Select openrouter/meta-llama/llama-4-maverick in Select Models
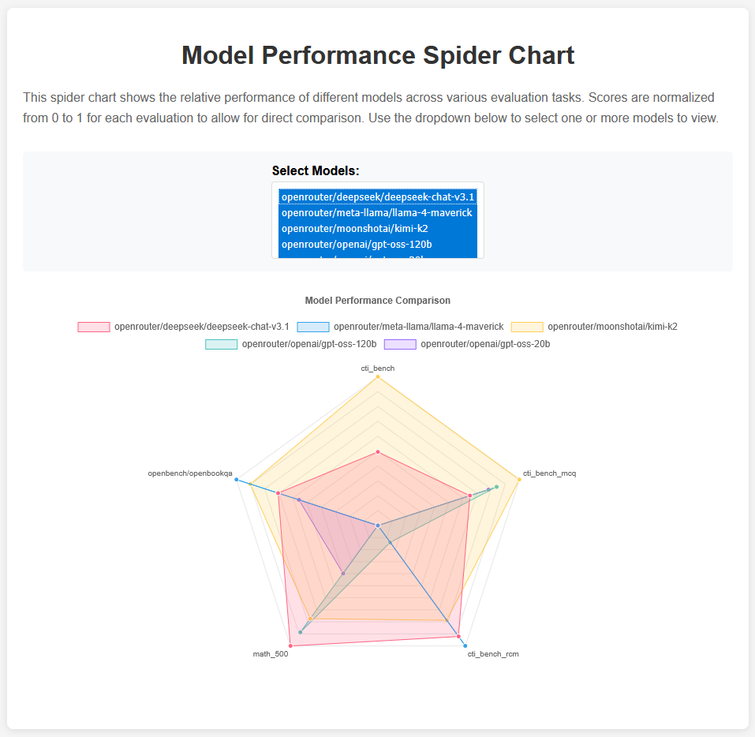 point(379,212)
